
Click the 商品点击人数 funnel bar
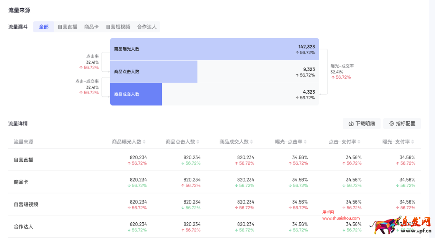pos(153,71)
